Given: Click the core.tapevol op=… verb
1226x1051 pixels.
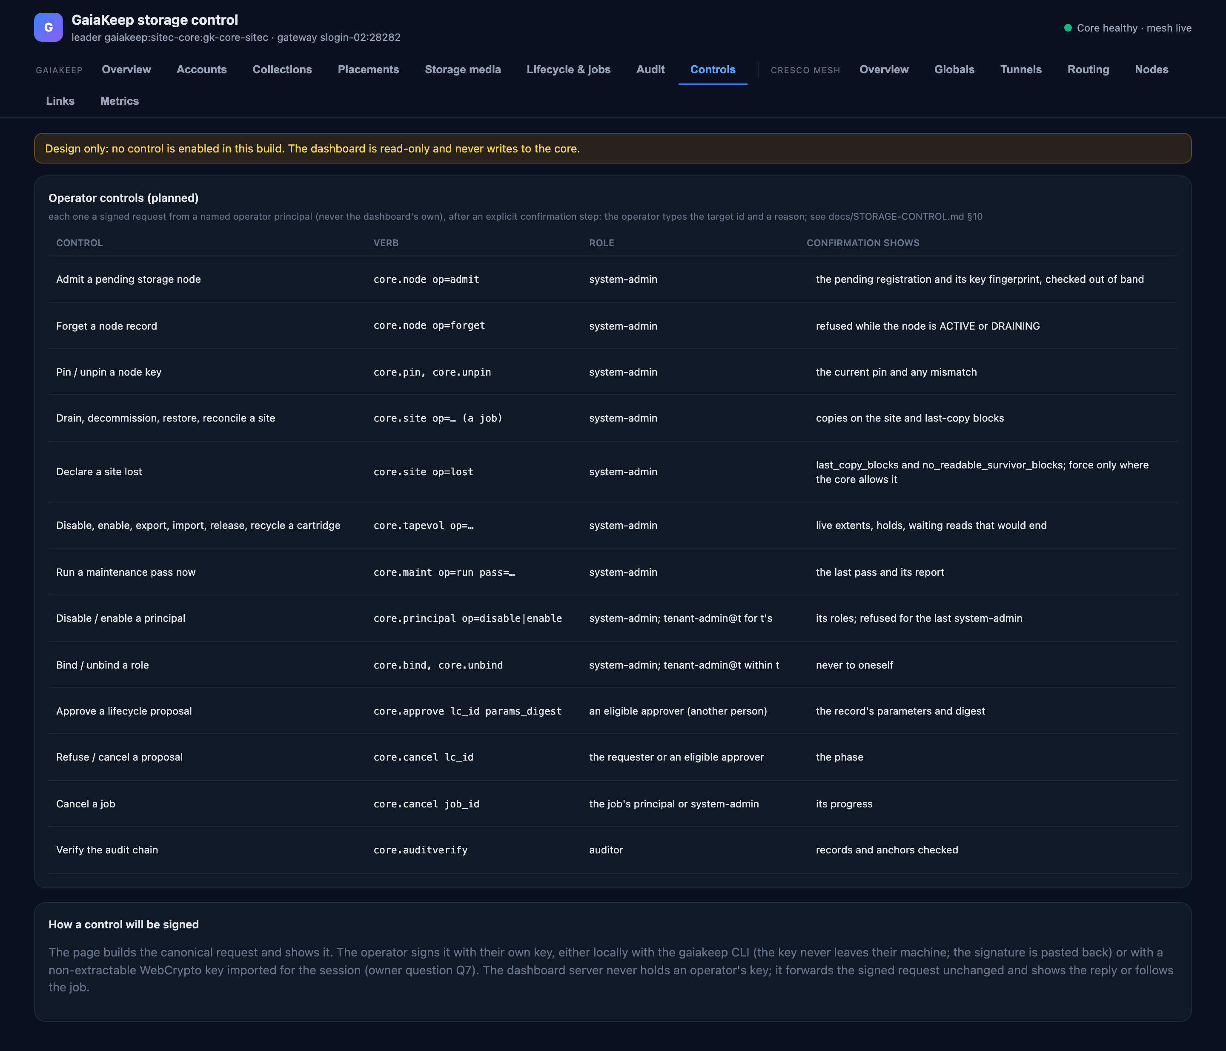Looking at the screenshot, I should click(423, 525).
